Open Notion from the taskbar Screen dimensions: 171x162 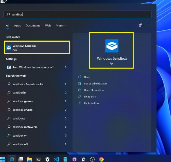(83, 159)
